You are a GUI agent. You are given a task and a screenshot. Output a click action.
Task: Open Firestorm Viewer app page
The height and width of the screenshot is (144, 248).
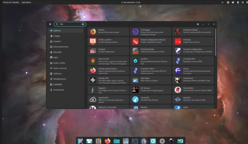pyautogui.click(x=193, y=32)
